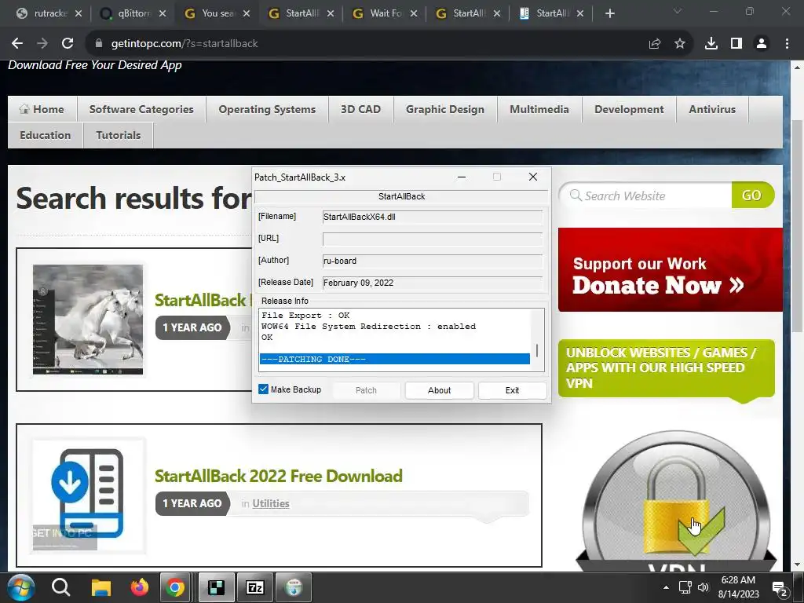Open Chrome downloads icon
This screenshot has width=804, height=603.
(711, 44)
